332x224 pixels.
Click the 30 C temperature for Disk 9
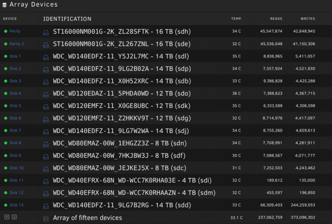236,155
